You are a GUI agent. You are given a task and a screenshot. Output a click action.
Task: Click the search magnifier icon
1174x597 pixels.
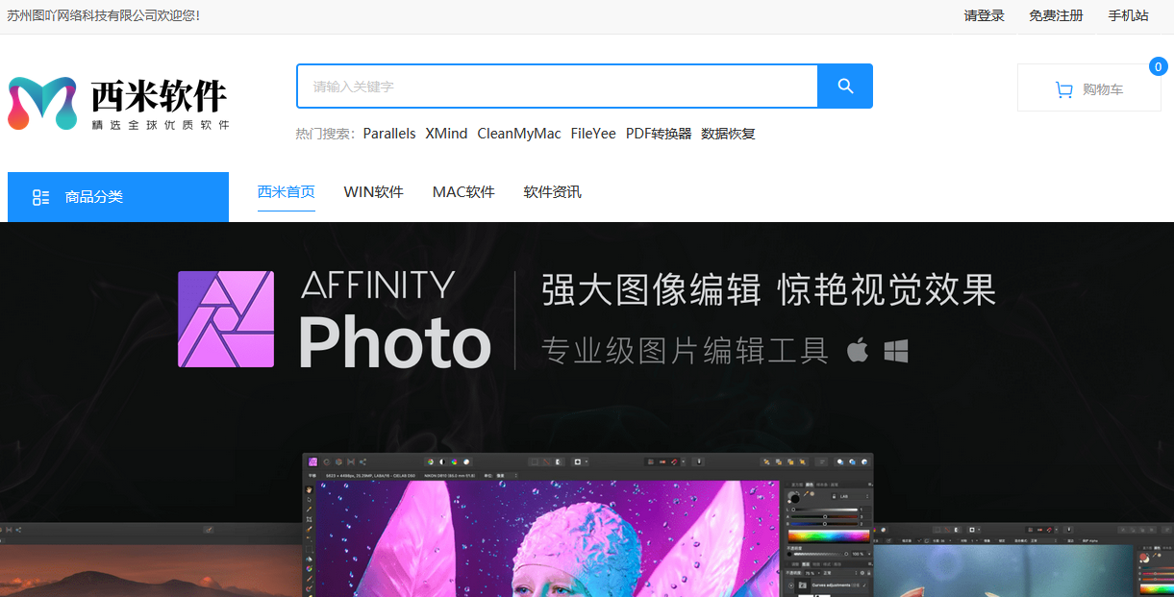click(844, 86)
